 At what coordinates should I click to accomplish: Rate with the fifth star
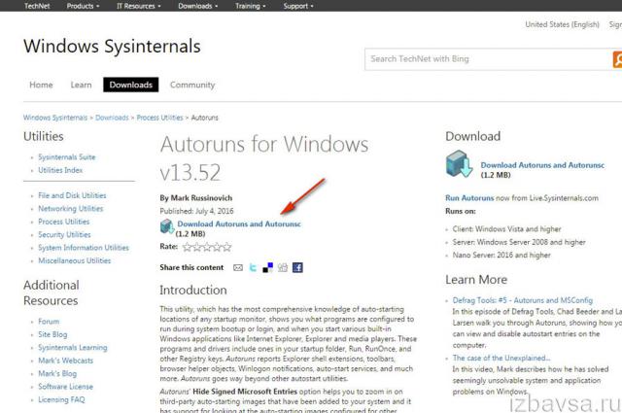point(226,247)
